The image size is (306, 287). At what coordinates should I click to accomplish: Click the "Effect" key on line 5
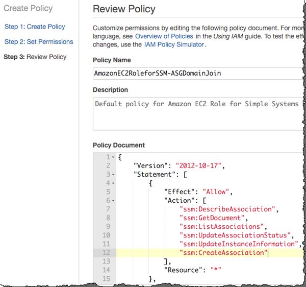coord(180,192)
